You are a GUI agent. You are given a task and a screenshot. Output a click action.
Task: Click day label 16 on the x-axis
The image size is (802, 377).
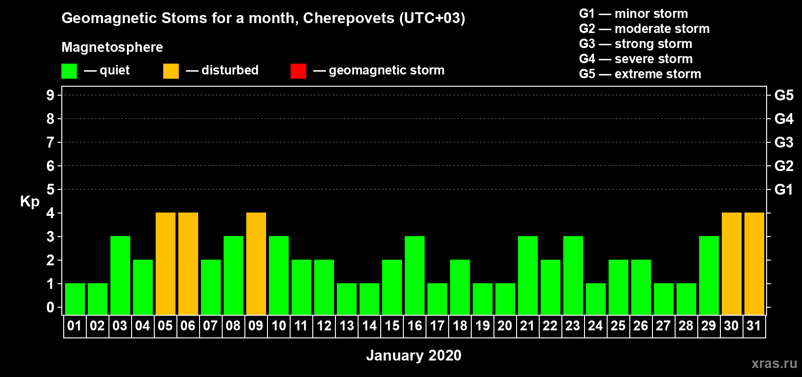click(x=415, y=326)
